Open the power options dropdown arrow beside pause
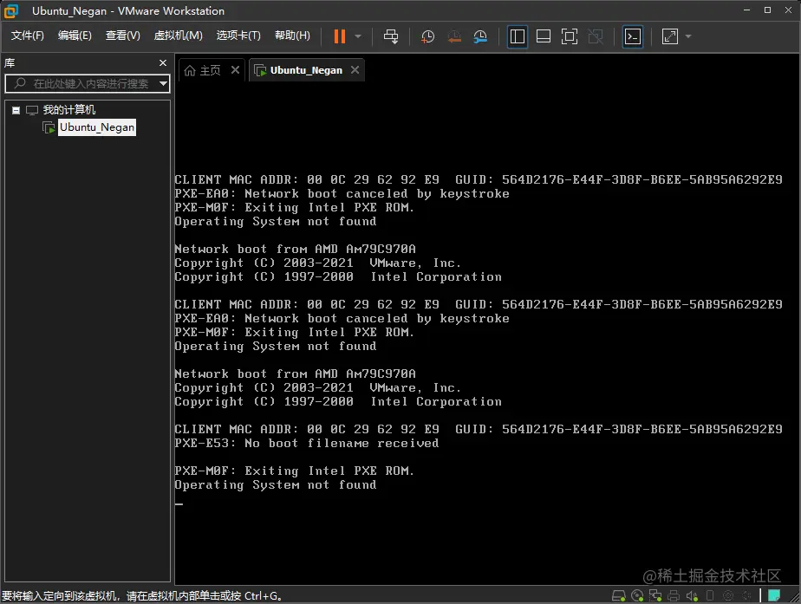The height and width of the screenshot is (604, 801). [358, 36]
